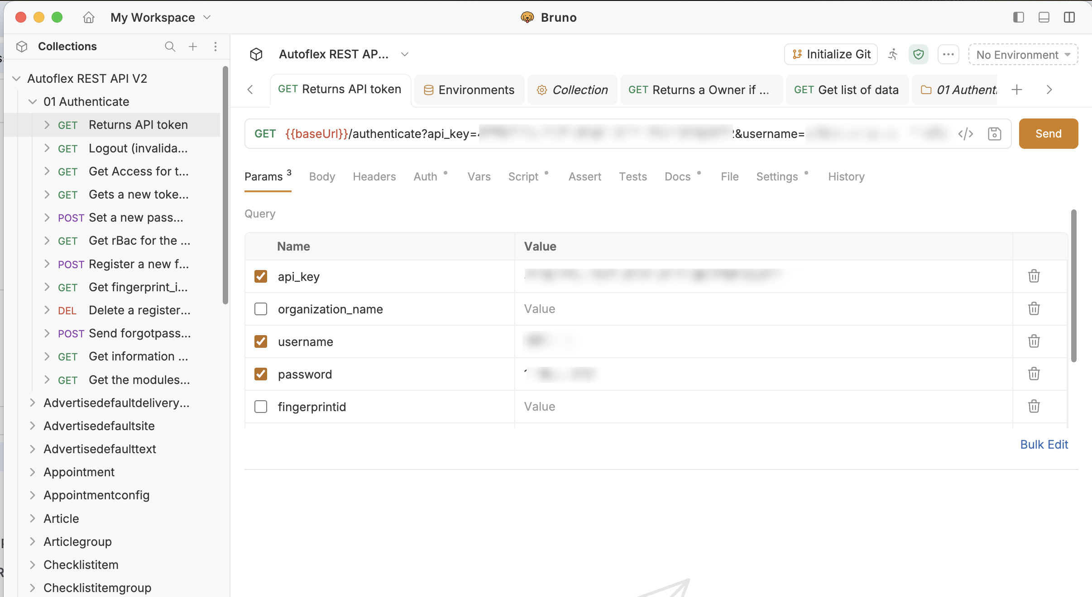Open the Script request tab
1092x597 pixels.
click(523, 177)
